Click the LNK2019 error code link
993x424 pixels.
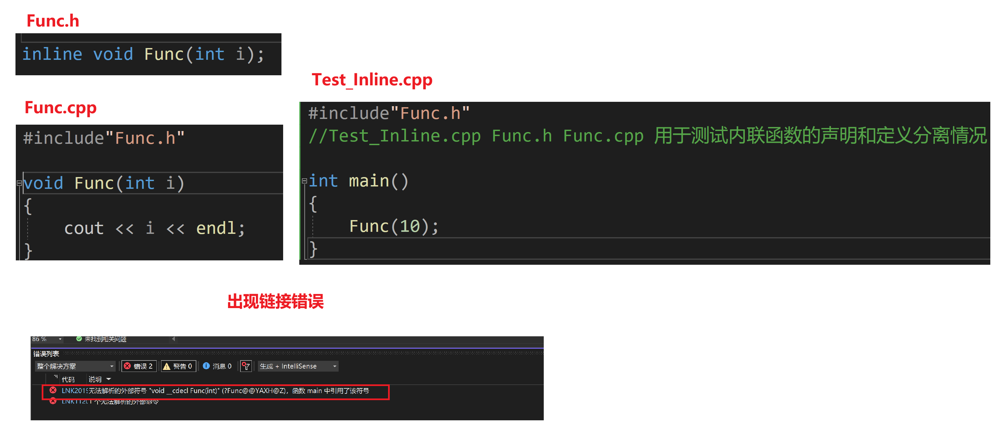75,391
